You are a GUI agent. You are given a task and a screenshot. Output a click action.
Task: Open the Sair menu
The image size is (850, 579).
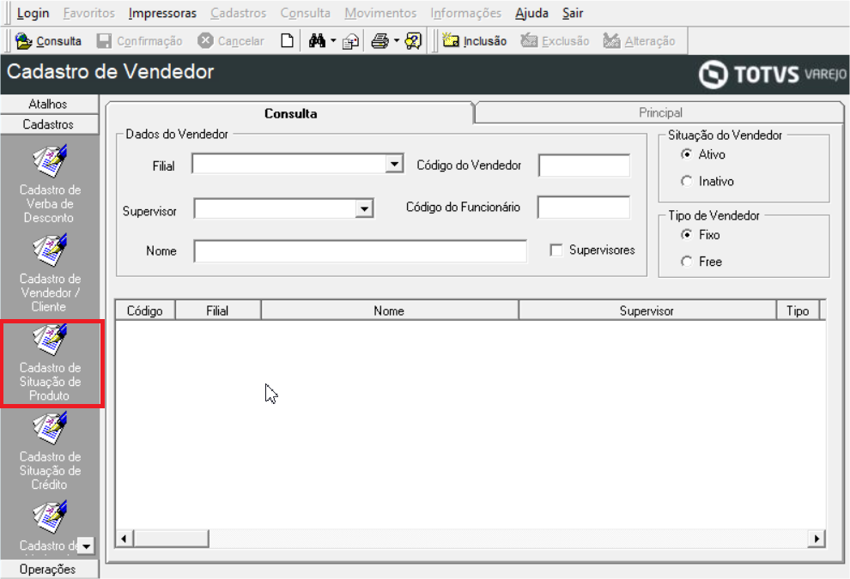573,13
